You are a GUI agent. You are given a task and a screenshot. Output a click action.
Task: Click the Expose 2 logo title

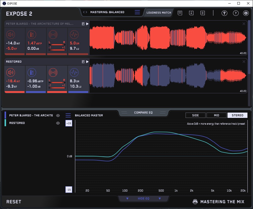coord(19,14)
